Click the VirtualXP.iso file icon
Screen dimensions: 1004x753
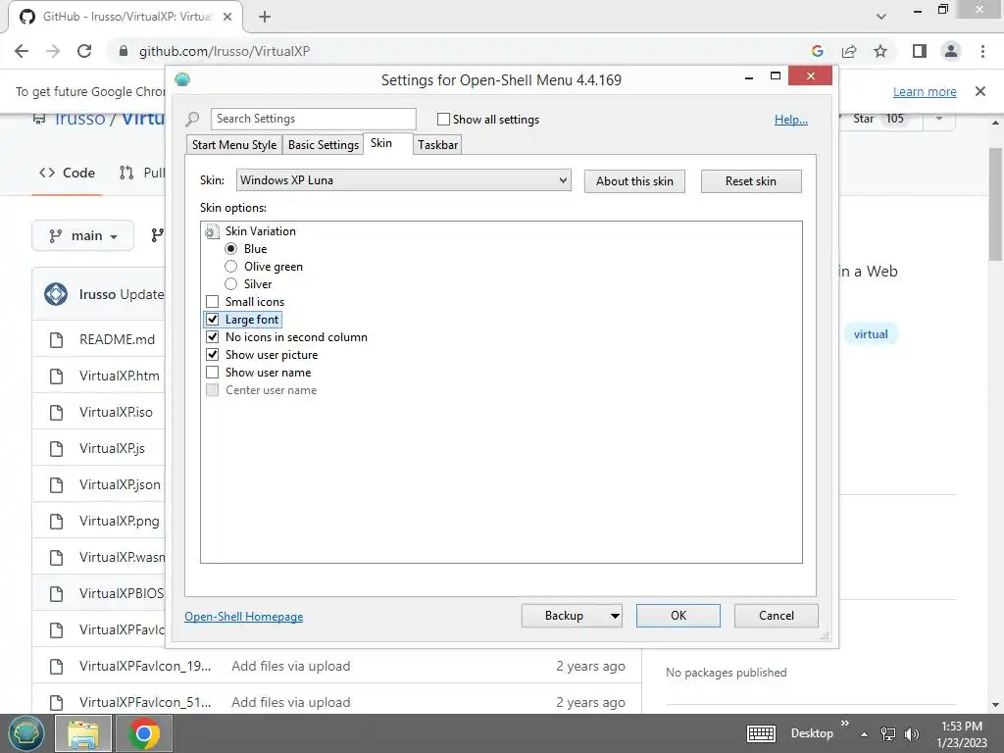[56, 413]
